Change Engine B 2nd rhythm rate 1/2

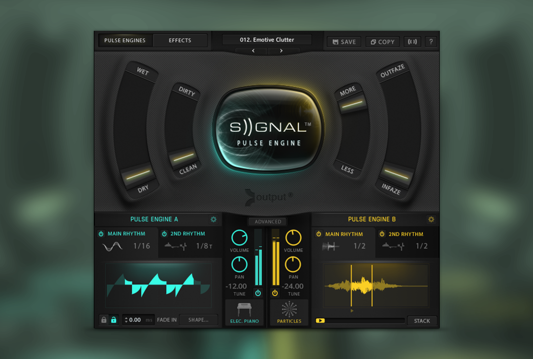point(421,246)
